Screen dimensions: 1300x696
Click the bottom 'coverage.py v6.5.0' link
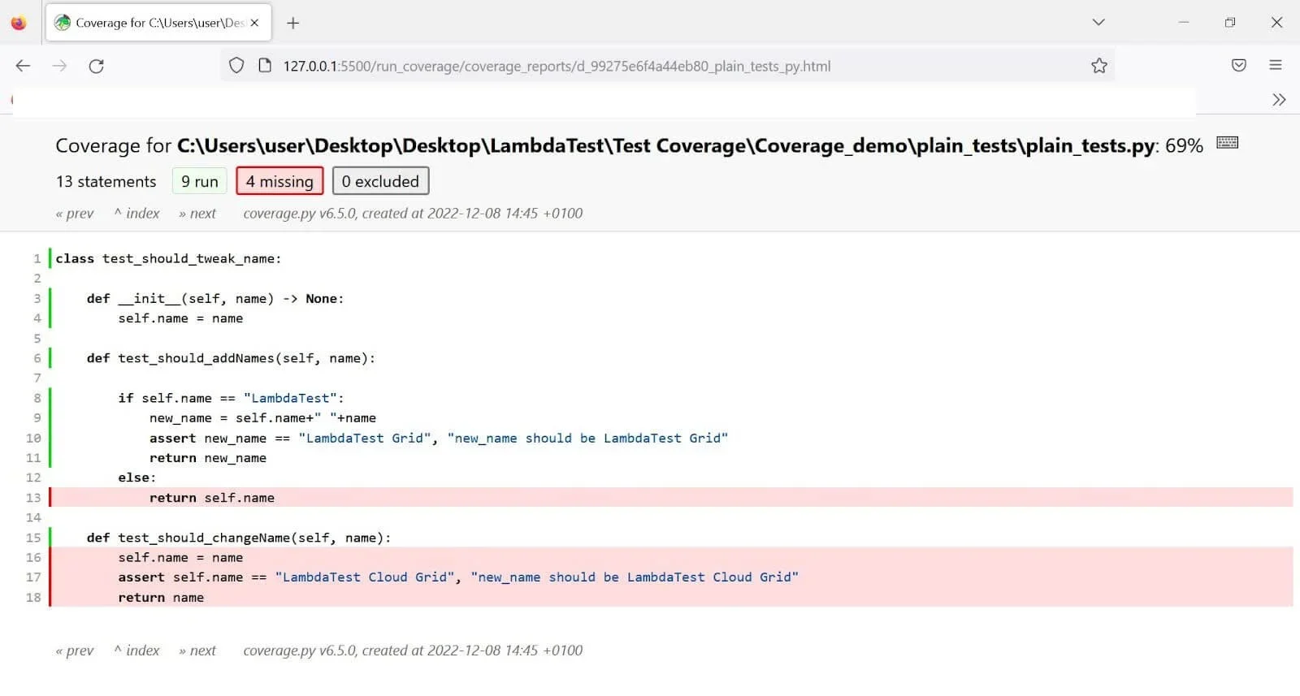[300, 651]
